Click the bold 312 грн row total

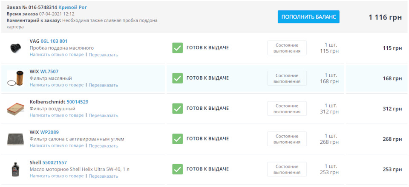tap(392, 109)
